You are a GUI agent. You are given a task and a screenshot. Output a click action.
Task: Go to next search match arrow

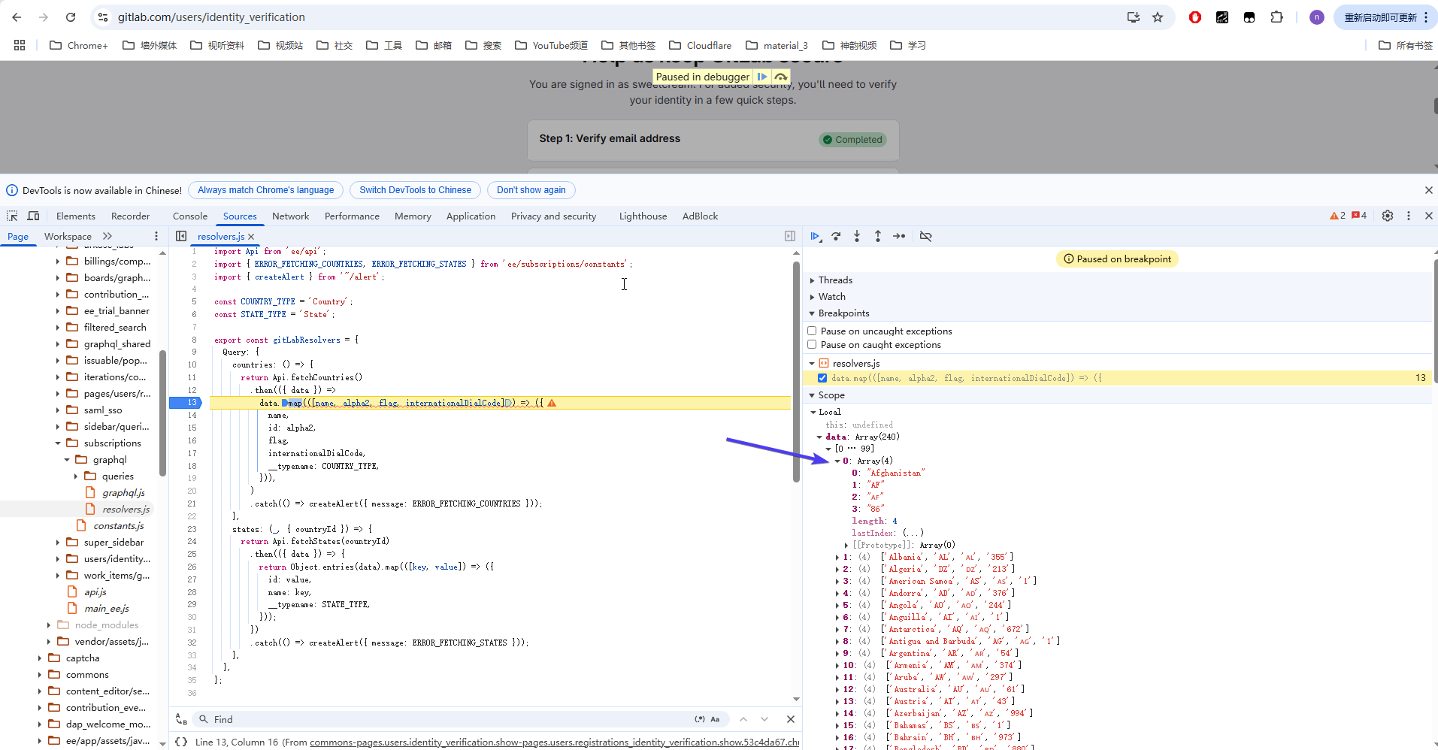pyautogui.click(x=764, y=719)
